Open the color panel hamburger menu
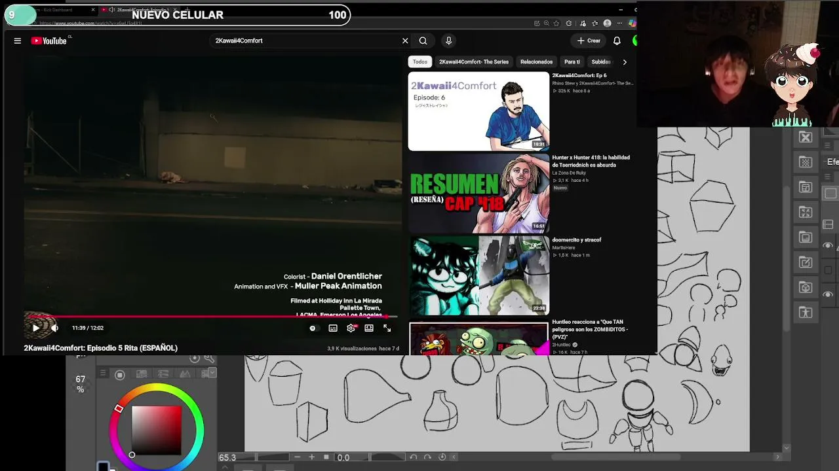The height and width of the screenshot is (471, 839). click(103, 374)
